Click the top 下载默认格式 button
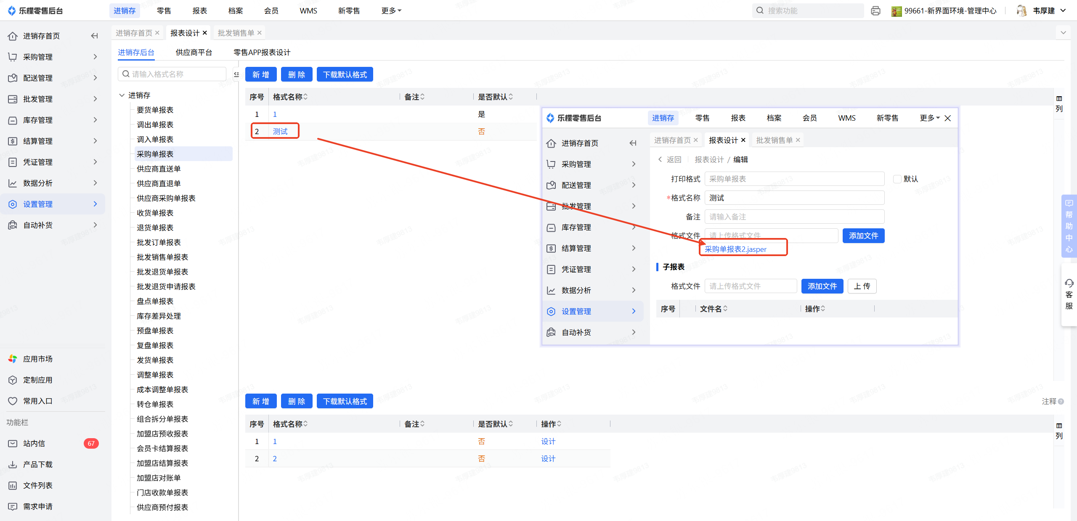The width and height of the screenshot is (1077, 521). pos(345,74)
